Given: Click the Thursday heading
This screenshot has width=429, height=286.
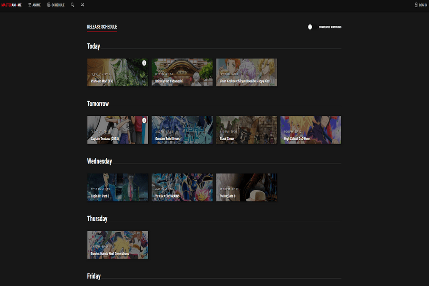Looking at the screenshot, I should click(97, 219).
